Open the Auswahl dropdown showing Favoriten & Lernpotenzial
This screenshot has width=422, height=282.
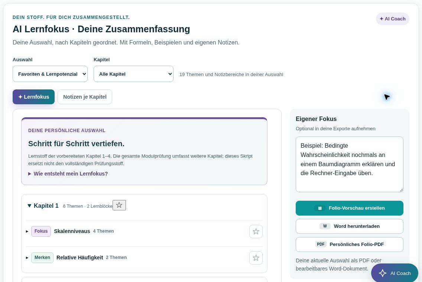(x=50, y=74)
